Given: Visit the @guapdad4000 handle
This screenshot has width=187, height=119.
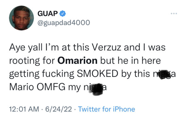Looking at the screenshot, I should tap(64, 23).
